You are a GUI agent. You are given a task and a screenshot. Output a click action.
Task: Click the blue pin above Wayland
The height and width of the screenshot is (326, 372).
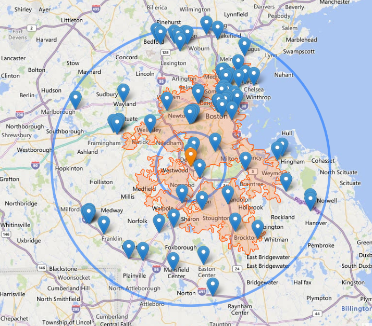[123, 91]
